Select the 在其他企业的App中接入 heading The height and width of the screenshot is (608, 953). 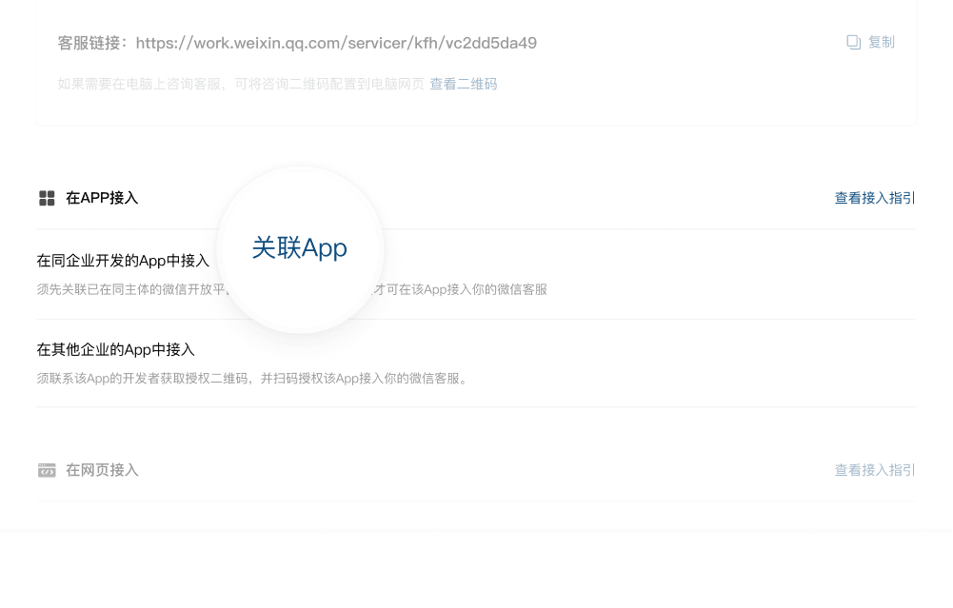(115, 350)
